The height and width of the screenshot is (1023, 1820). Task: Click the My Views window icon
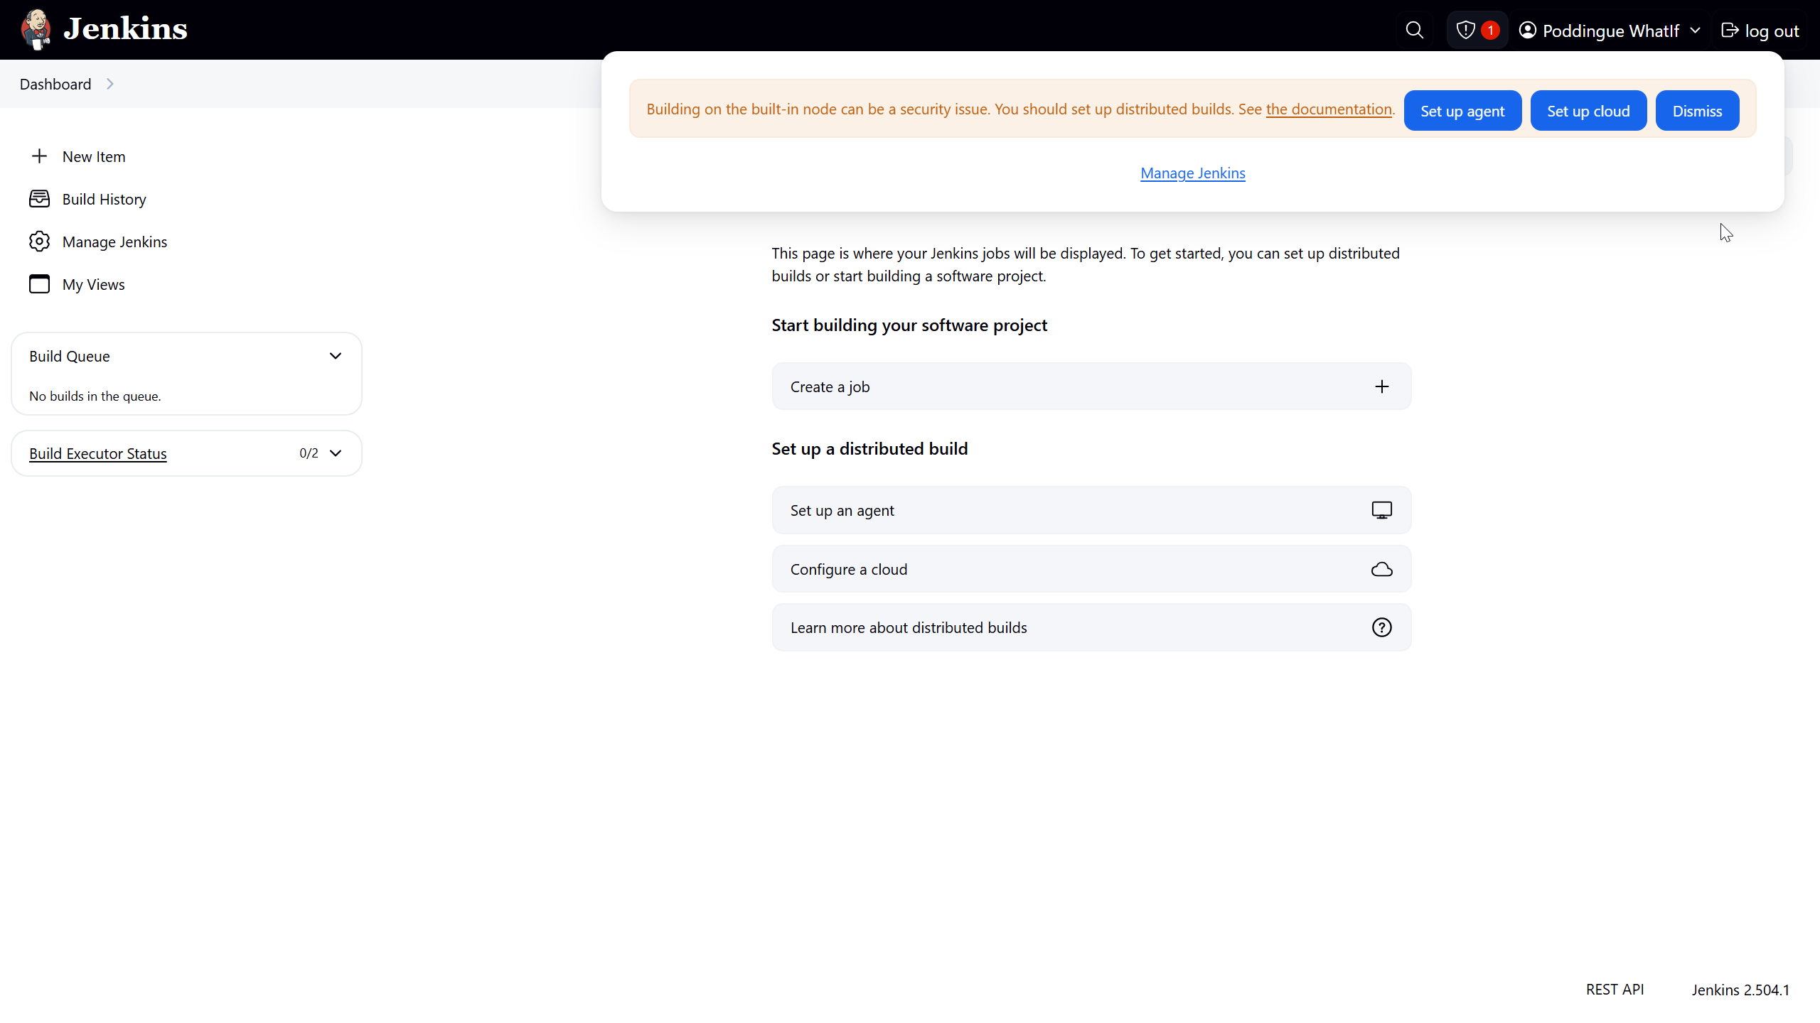click(39, 284)
